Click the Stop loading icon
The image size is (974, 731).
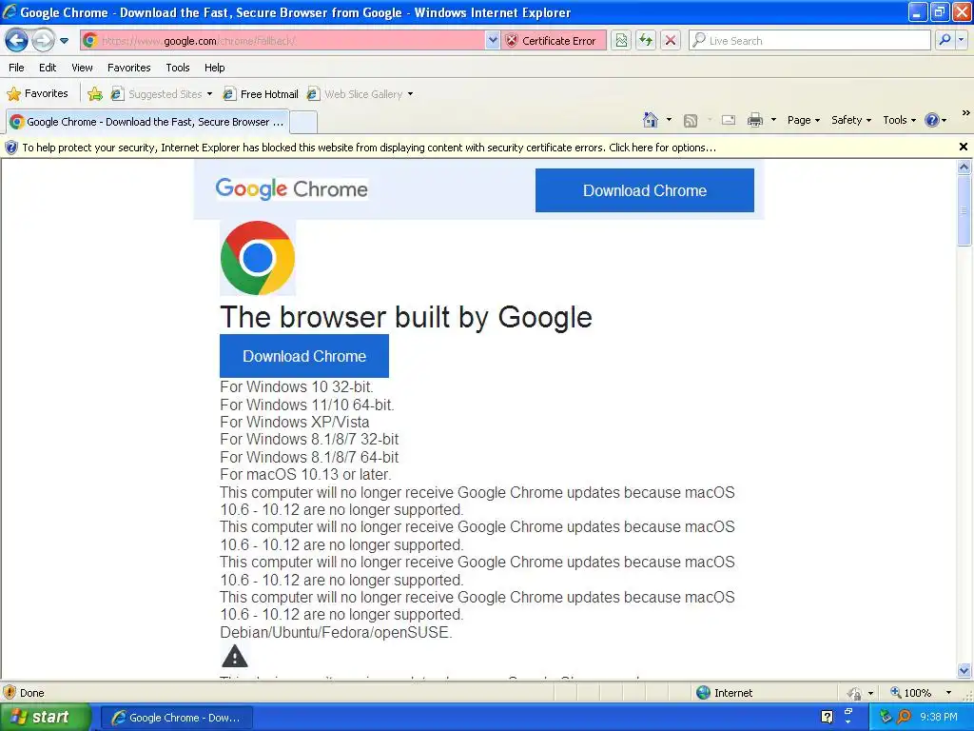671,41
